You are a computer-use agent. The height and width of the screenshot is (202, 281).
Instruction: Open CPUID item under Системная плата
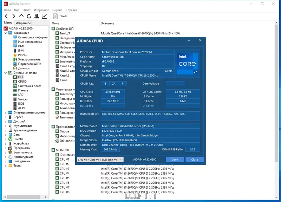pos(22,82)
